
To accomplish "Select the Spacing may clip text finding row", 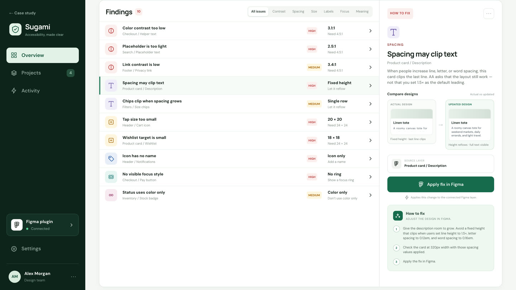I will (239, 86).
